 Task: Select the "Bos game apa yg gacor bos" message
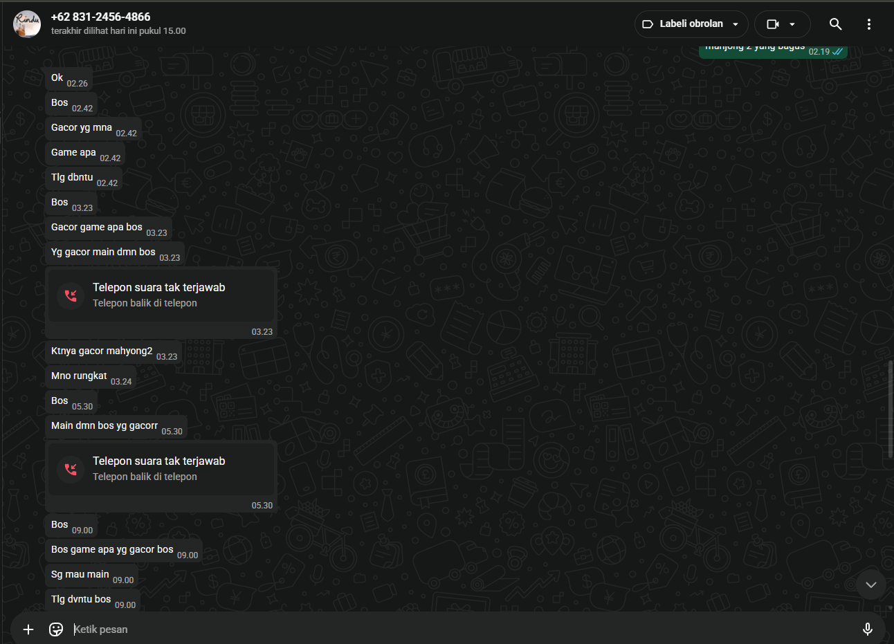point(124,551)
